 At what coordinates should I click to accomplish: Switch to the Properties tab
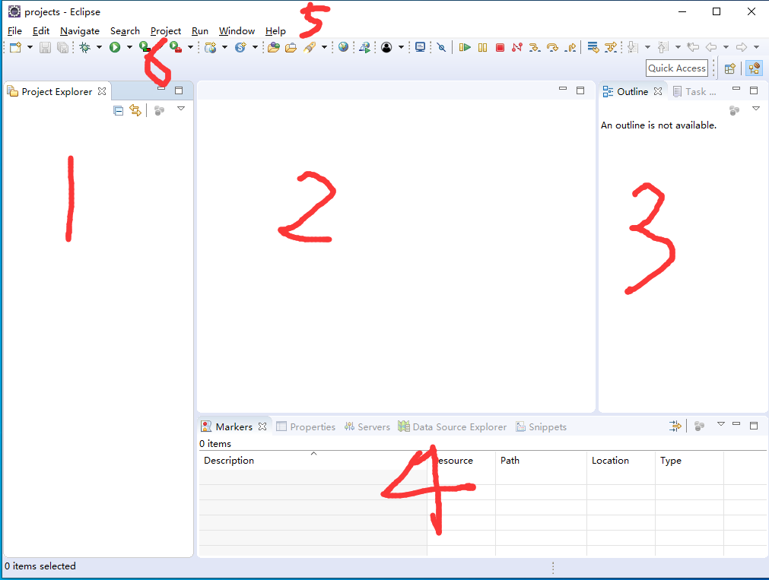click(306, 427)
